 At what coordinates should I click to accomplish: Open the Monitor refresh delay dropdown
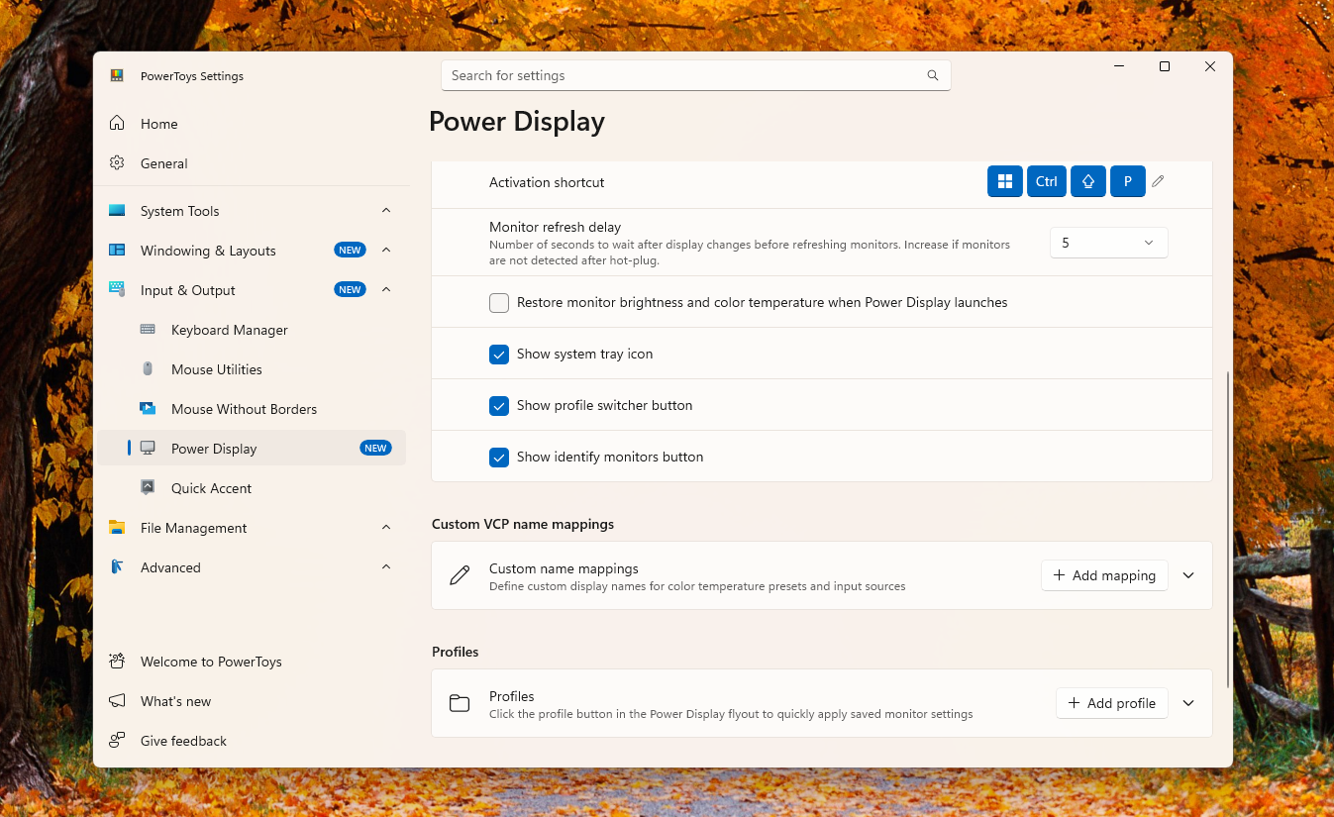1109,243
